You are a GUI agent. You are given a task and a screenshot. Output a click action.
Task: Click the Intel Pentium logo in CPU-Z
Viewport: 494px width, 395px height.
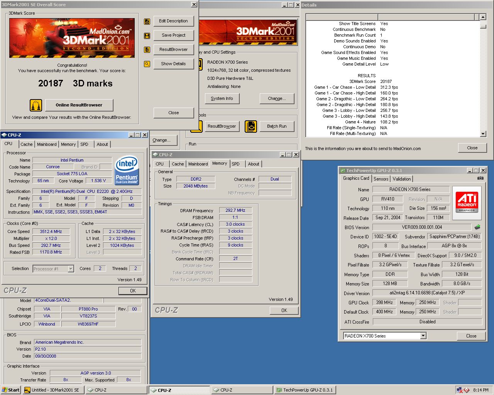pyautogui.click(x=127, y=170)
